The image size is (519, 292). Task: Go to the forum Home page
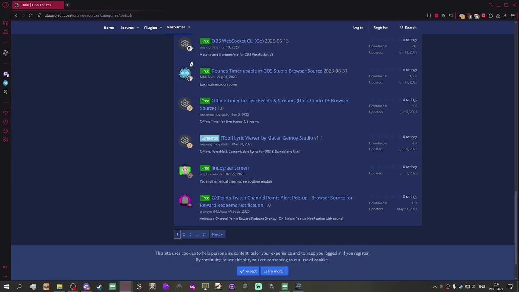tap(109, 28)
